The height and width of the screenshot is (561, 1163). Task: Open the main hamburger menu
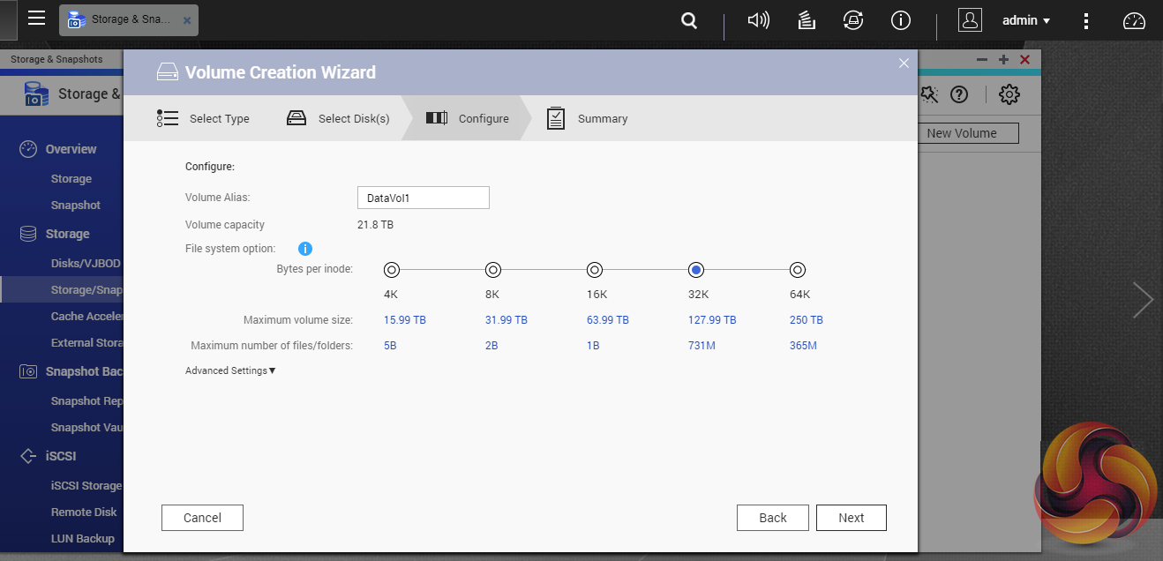pyautogui.click(x=36, y=19)
